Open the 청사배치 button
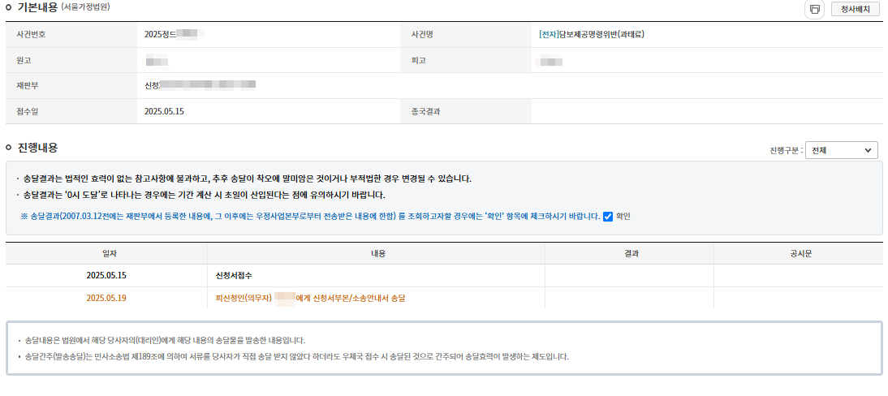Screen dimensions: 888x396 click(856, 10)
